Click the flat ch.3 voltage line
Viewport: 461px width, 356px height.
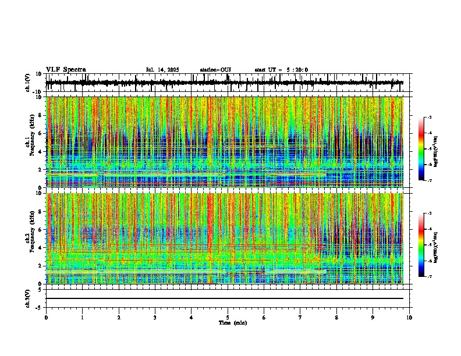tap(225, 298)
